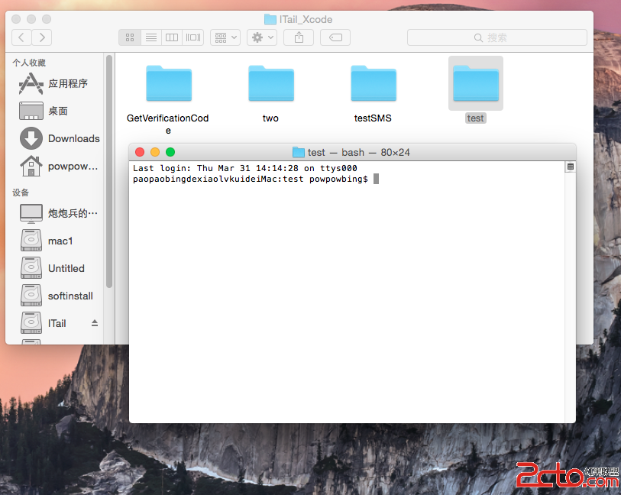Click the edit tags toolbar button
621x495 pixels.
point(335,37)
